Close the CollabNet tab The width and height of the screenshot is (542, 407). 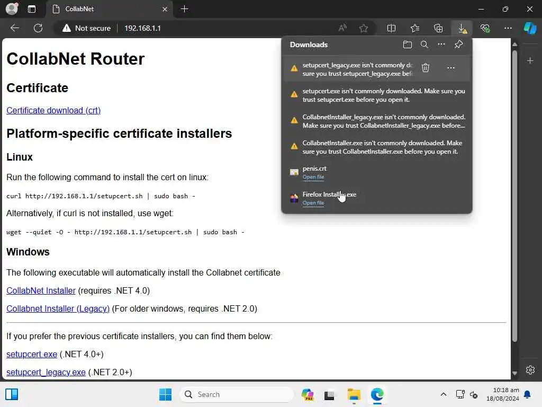pyautogui.click(x=165, y=9)
